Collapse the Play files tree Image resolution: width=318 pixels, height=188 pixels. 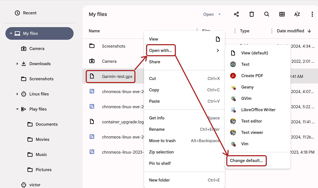(17, 109)
